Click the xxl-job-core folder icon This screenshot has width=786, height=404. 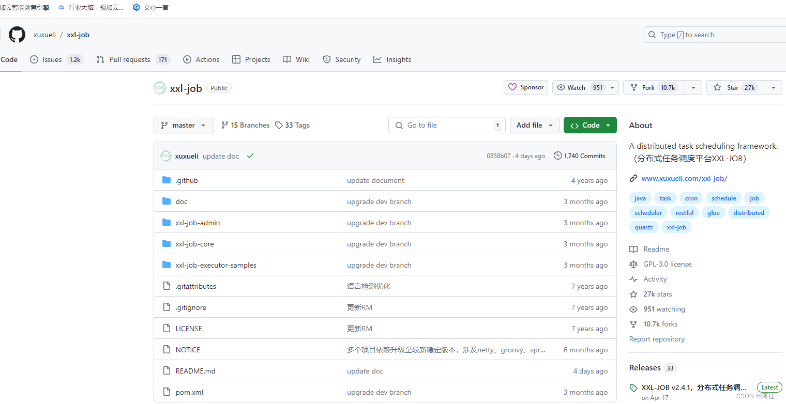tap(167, 244)
